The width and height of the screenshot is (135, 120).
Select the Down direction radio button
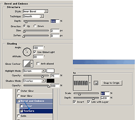point(35,26)
